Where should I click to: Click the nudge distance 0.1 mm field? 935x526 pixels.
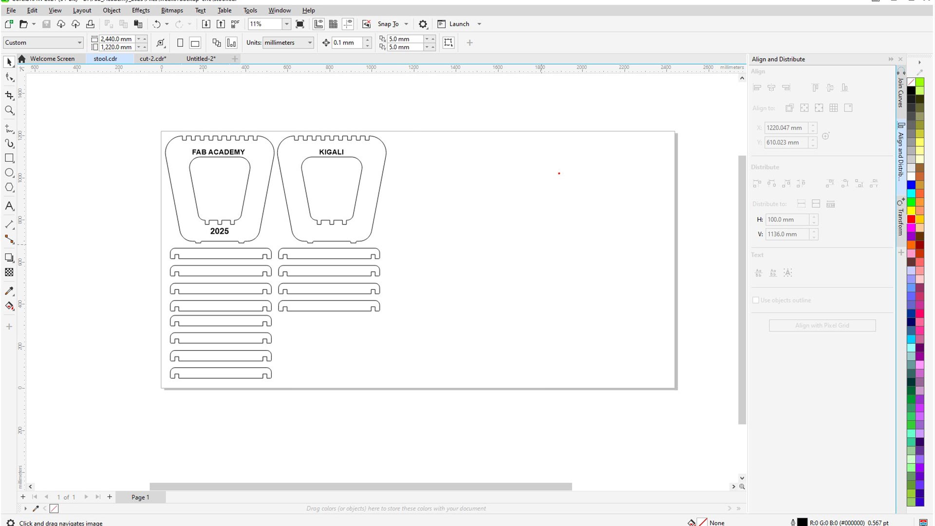coord(347,43)
